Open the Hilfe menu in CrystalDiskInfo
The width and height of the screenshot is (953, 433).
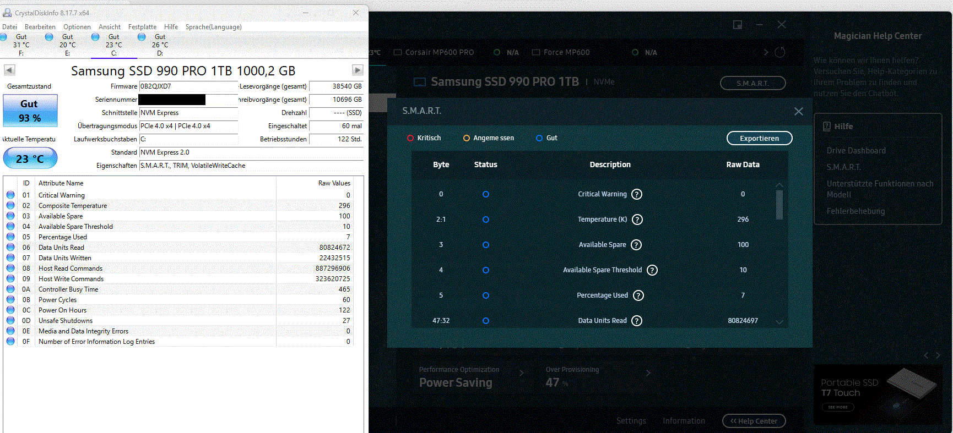coord(171,27)
